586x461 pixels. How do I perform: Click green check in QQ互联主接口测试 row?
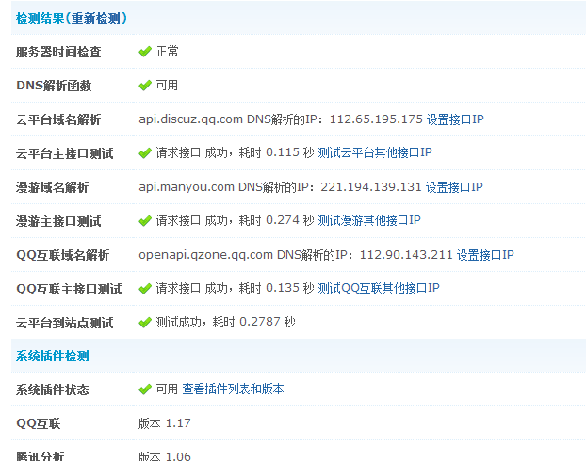coord(145,289)
